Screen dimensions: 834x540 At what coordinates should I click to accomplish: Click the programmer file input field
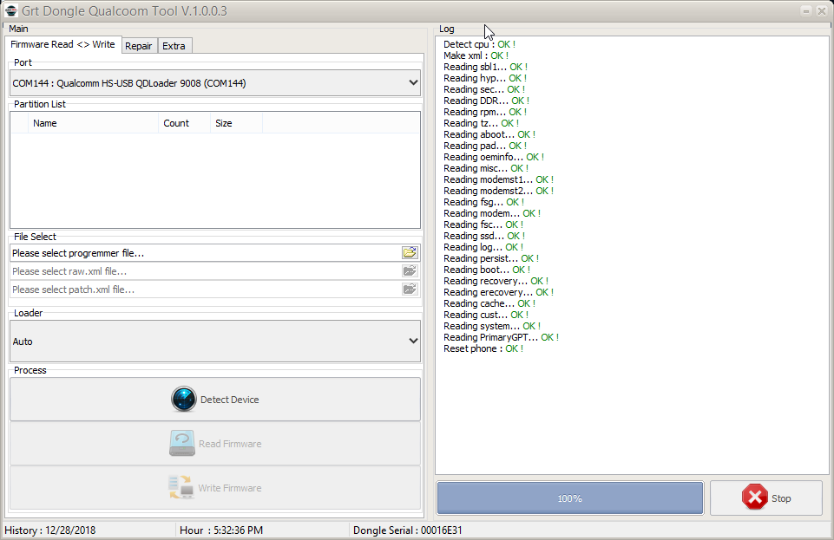tap(206, 253)
